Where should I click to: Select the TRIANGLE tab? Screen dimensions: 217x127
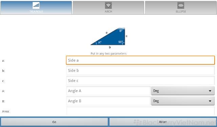(36, 7)
